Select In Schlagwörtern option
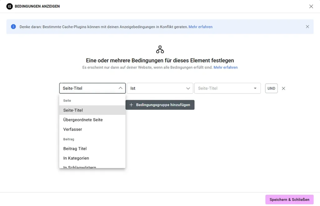 click(92, 166)
